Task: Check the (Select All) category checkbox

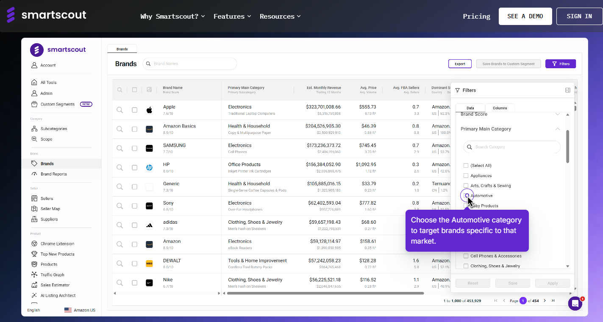Action: click(466, 166)
